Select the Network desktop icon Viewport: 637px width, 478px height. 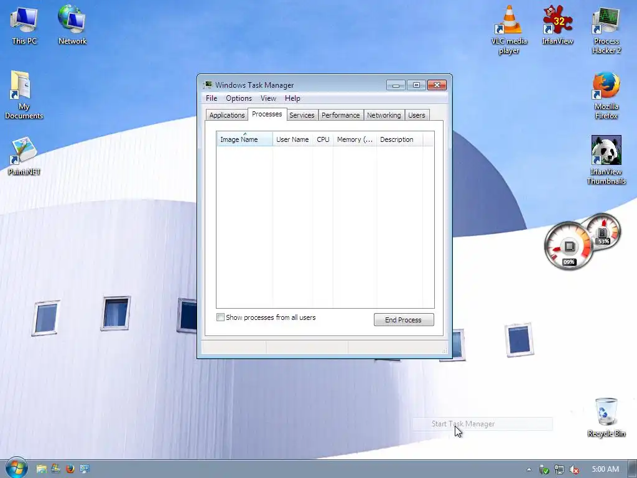(72, 24)
